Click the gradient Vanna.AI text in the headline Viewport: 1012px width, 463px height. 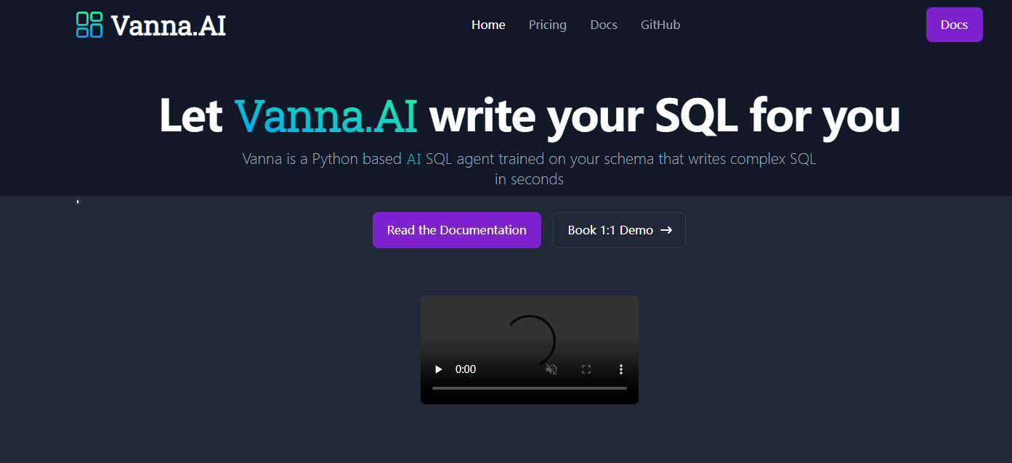tap(326, 115)
